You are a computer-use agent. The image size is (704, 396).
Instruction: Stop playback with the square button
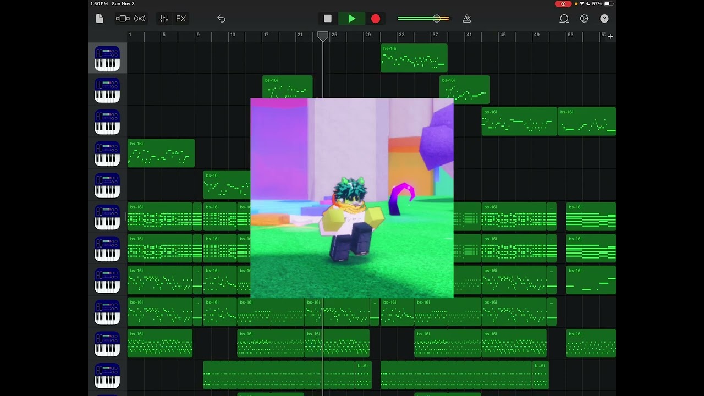coord(328,19)
